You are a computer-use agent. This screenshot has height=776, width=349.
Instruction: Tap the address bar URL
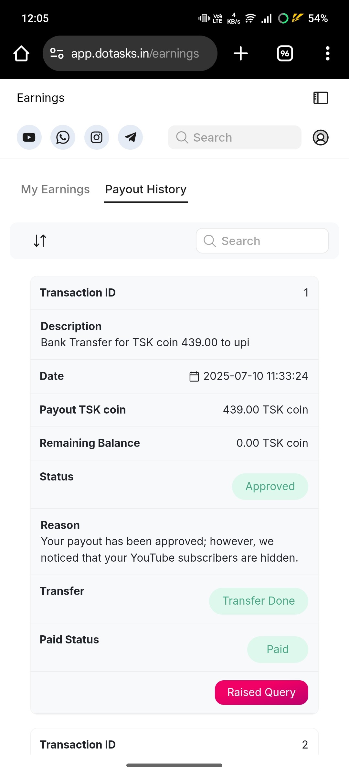(x=135, y=53)
